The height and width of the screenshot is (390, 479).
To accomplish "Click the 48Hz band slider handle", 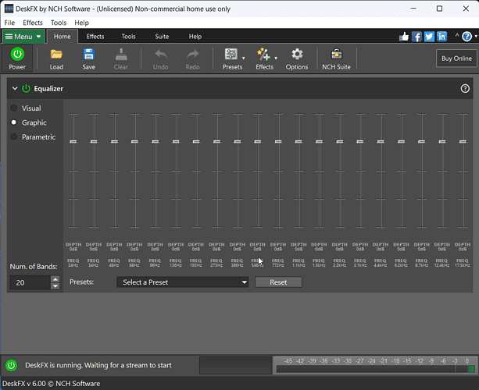I will (x=114, y=141).
